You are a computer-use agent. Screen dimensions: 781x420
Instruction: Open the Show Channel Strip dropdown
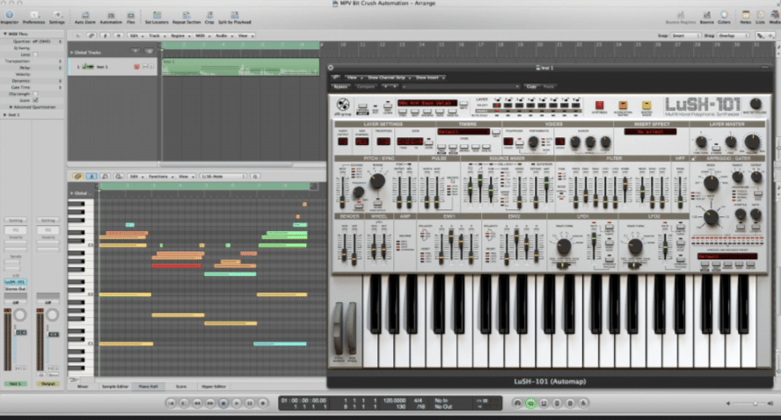pos(388,77)
